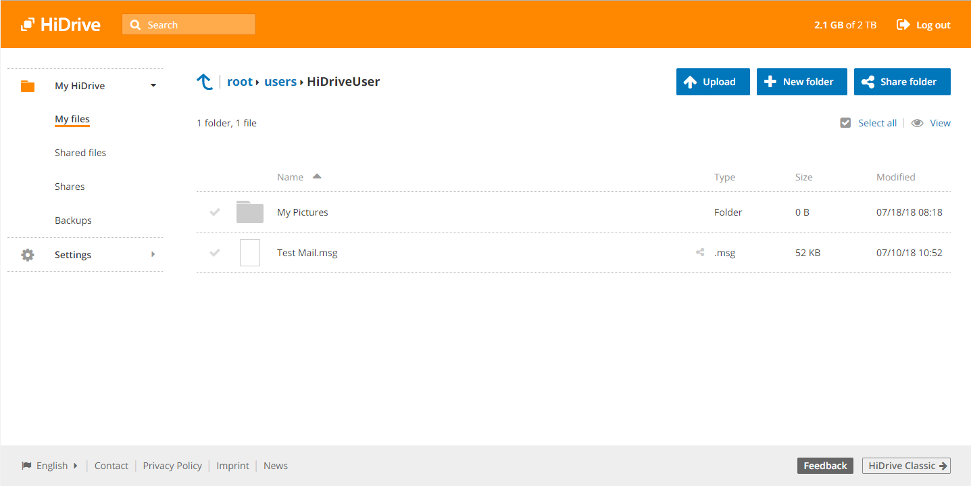Screen dimensions: 971x486
Task: Click the New folder button
Action: tap(802, 82)
